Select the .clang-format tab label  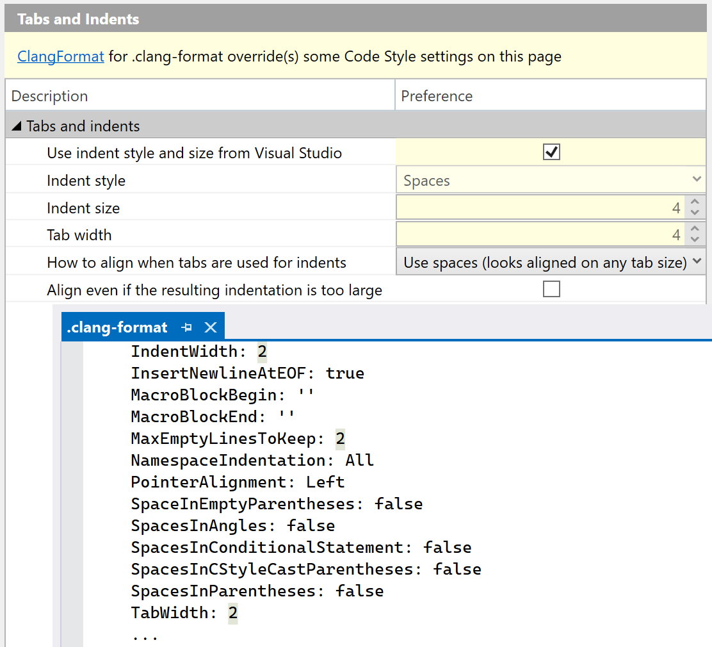pos(117,327)
